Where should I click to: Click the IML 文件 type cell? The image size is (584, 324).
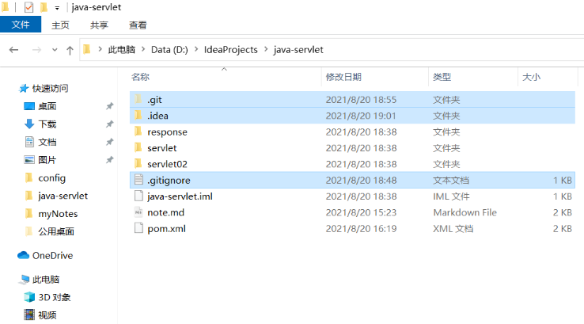(x=451, y=196)
